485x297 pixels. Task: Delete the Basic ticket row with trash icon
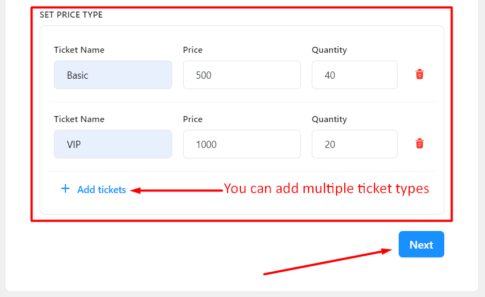(x=420, y=74)
